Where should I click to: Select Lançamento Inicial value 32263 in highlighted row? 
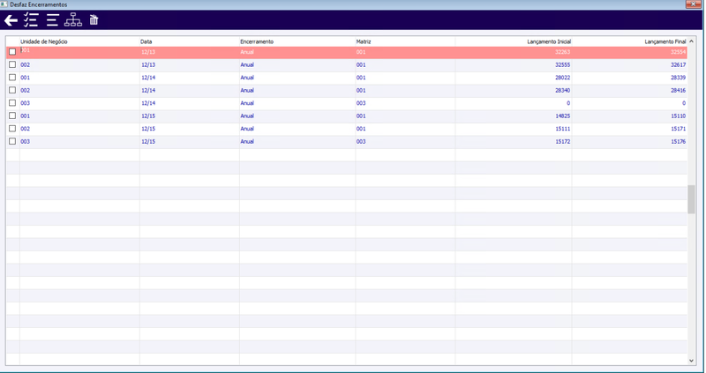point(562,52)
